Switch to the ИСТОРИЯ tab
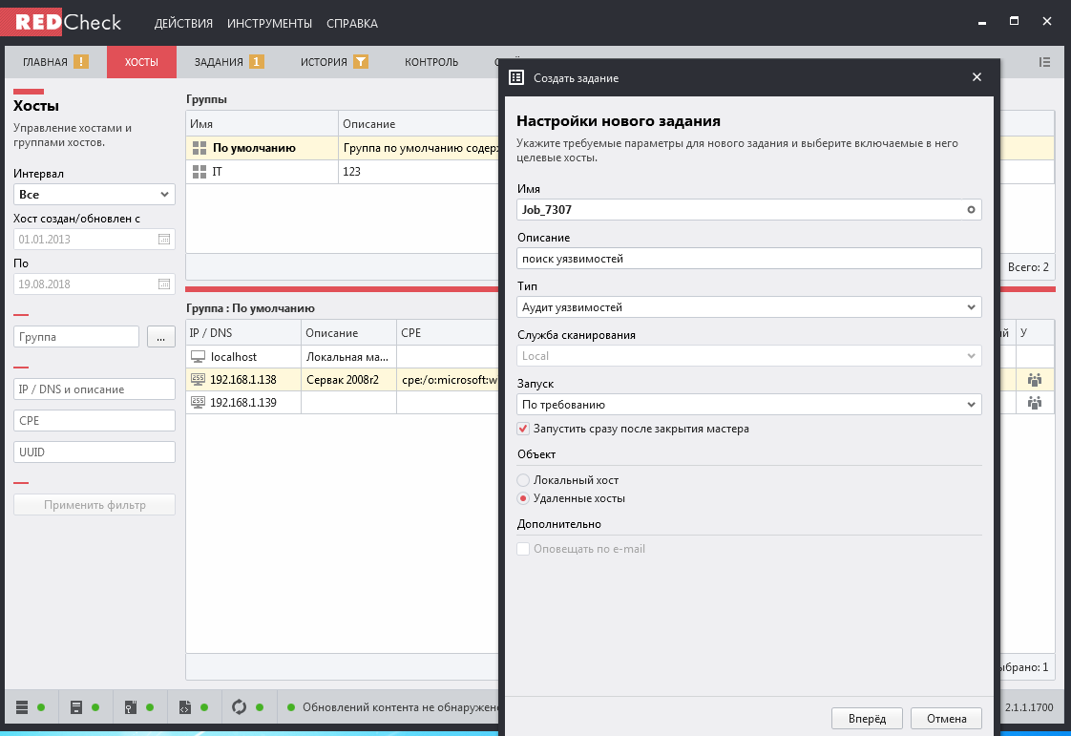This screenshot has width=1071, height=736. (x=334, y=62)
